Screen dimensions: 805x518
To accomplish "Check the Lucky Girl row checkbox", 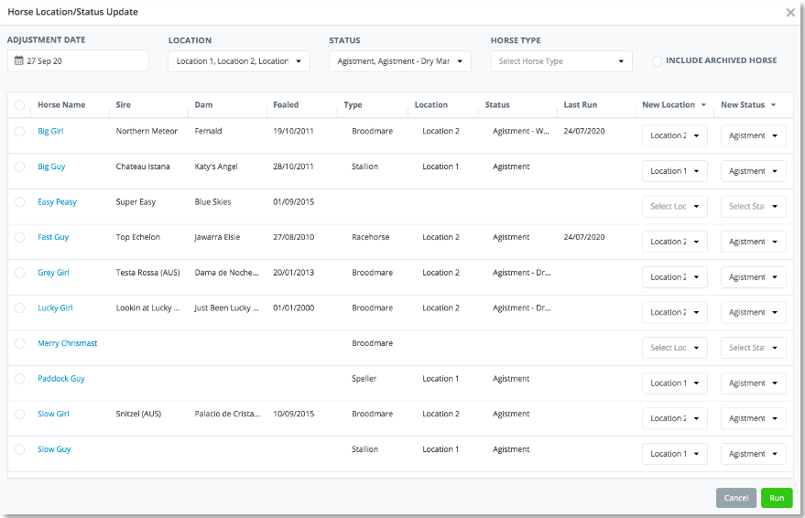I will pyautogui.click(x=19, y=308).
